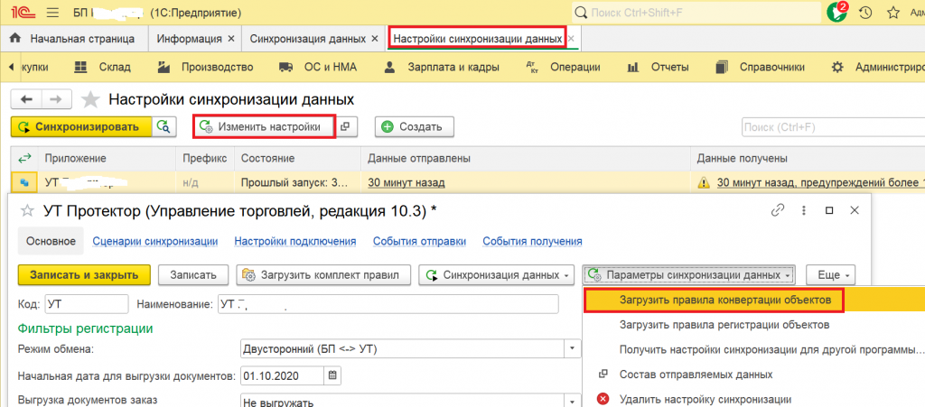The height and width of the screenshot is (407, 925).
Task: Go to Начальная страница home tab
Action: tap(73, 39)
